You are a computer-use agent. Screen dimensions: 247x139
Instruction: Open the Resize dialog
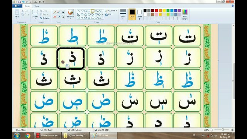coord(44,14)
